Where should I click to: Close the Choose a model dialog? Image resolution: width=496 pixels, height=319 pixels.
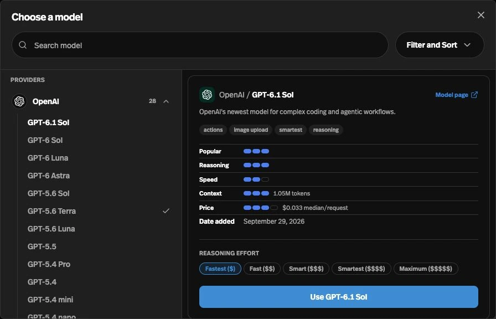point(481,15)
